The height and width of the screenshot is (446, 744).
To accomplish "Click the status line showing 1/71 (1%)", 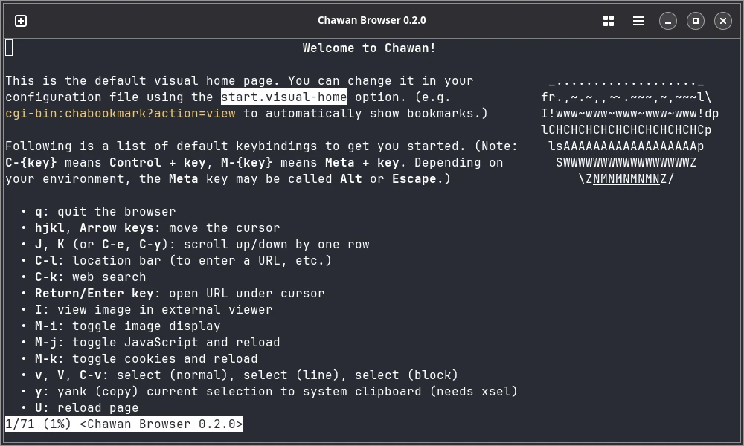I will pos(124,424).
